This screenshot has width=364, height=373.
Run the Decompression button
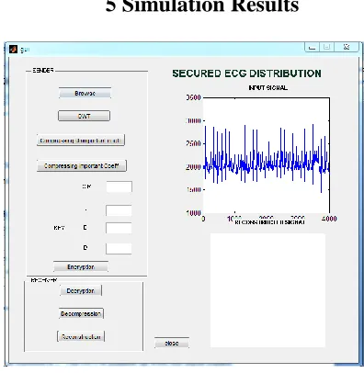(81, 313)
